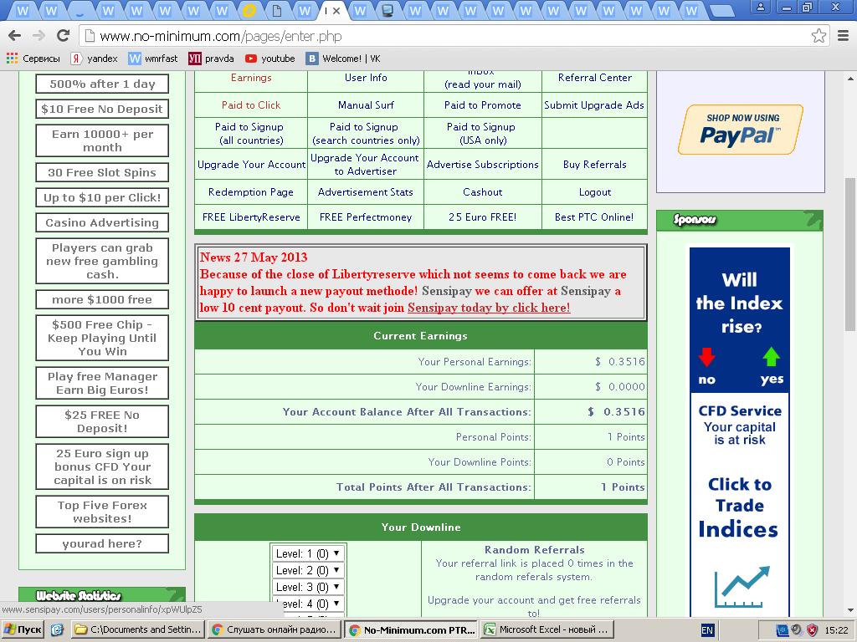The image size is (857, 642).
Task: Switch to the tab with monitor icon
Action: point(388,10)
